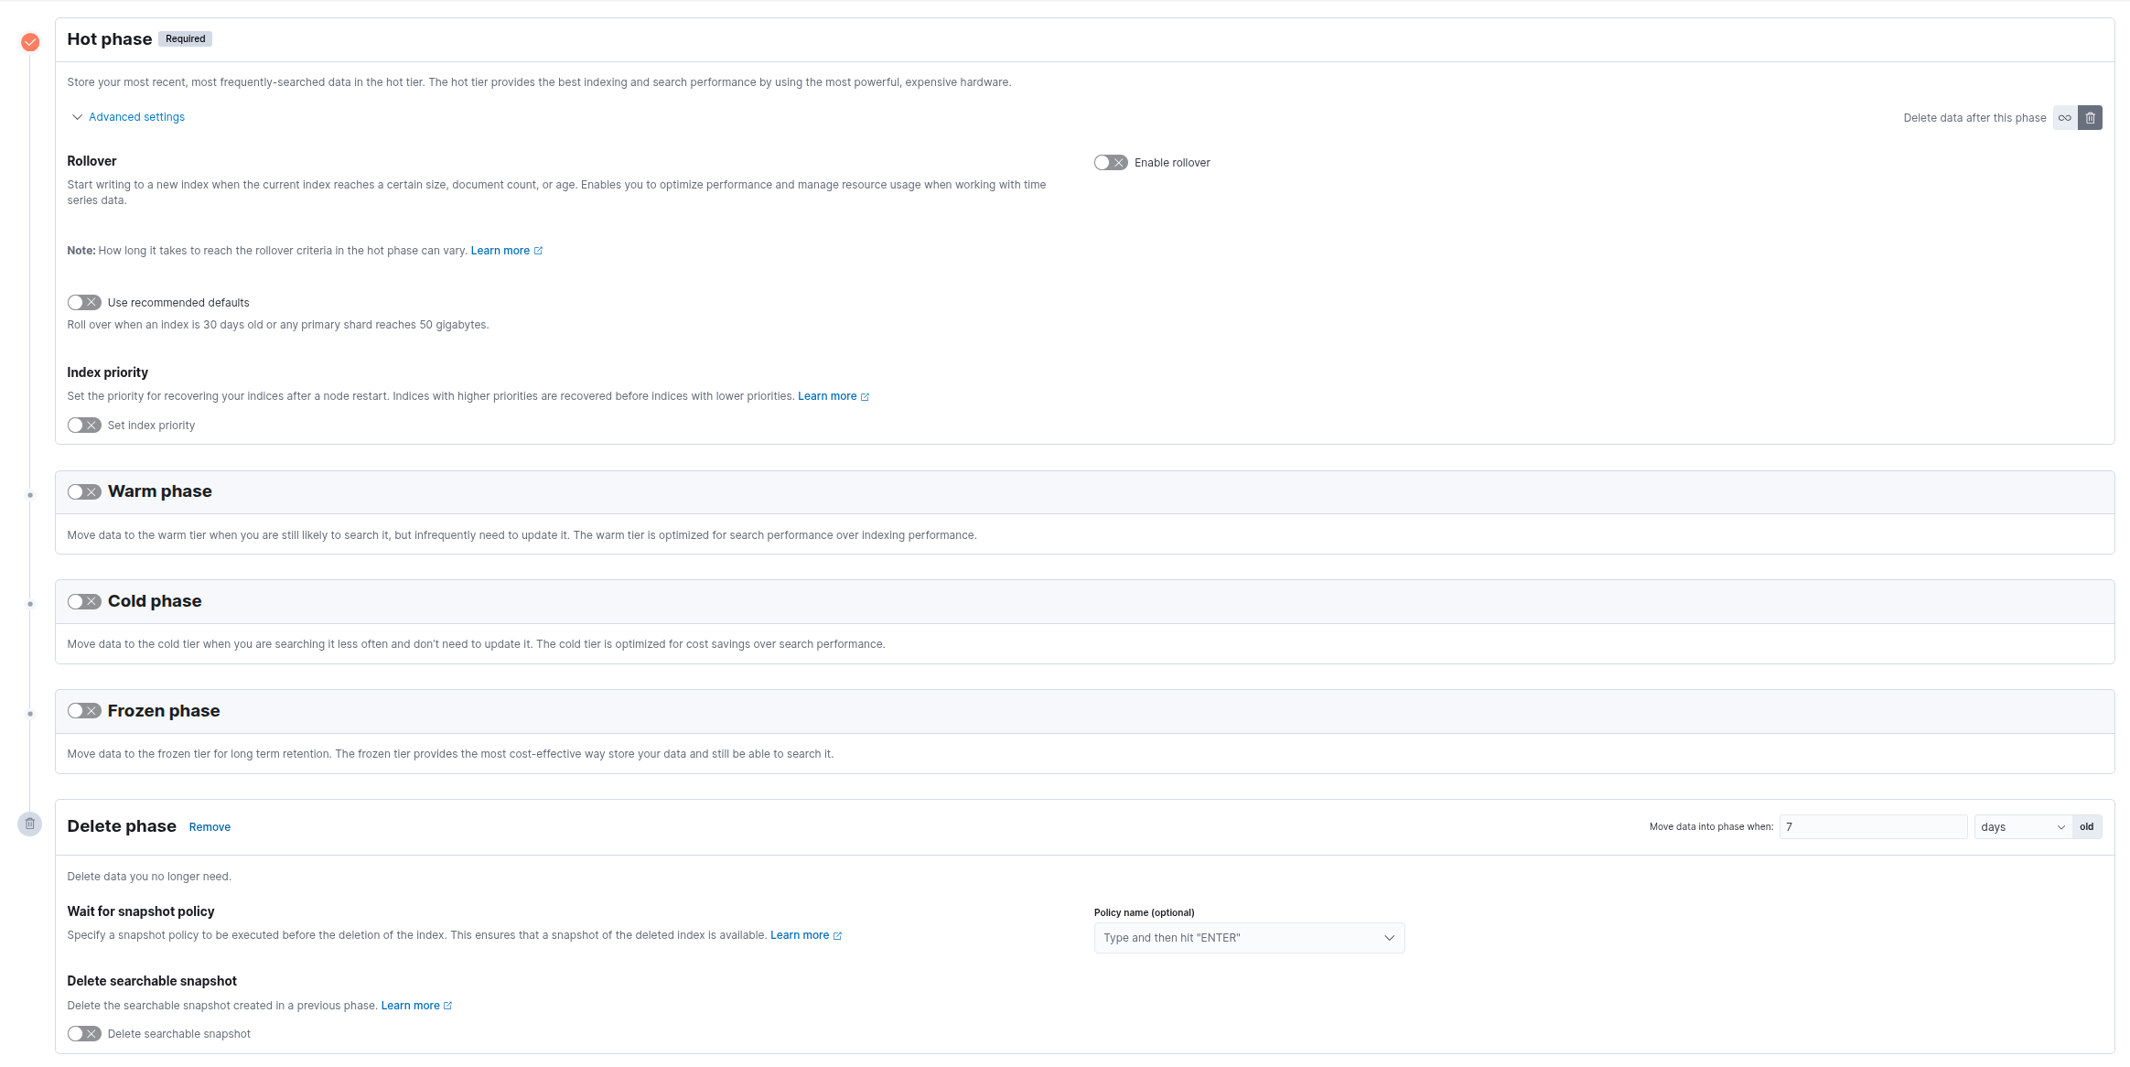Image resolution: width=2130 pixels, height=1067 pixels.
Task: Enable the Cold phase switch
Action: pos(84,602)
